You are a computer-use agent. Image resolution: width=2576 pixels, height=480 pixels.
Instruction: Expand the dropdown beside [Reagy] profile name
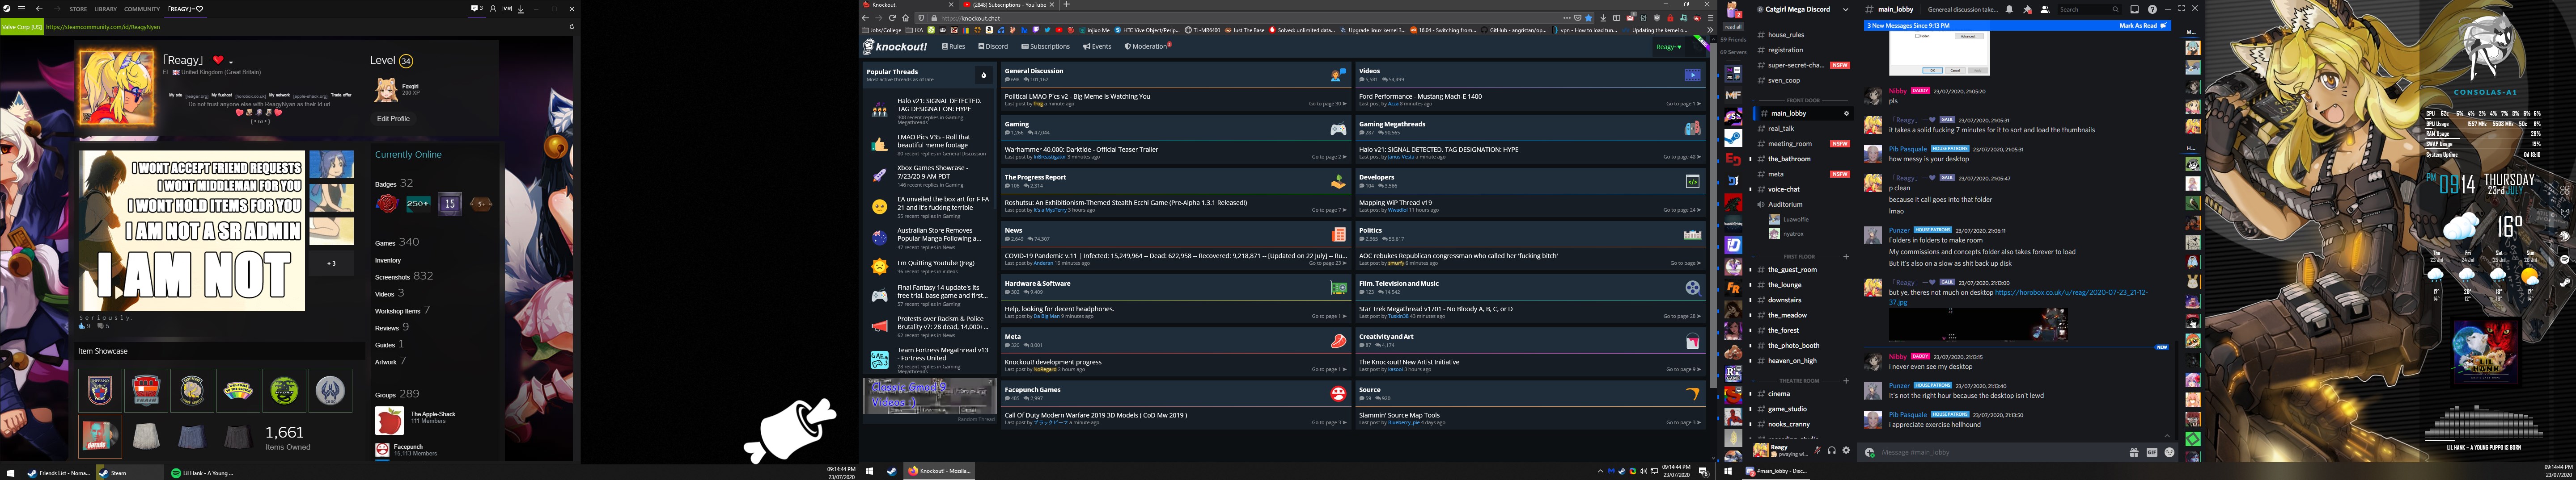click(x=231, y=62)
